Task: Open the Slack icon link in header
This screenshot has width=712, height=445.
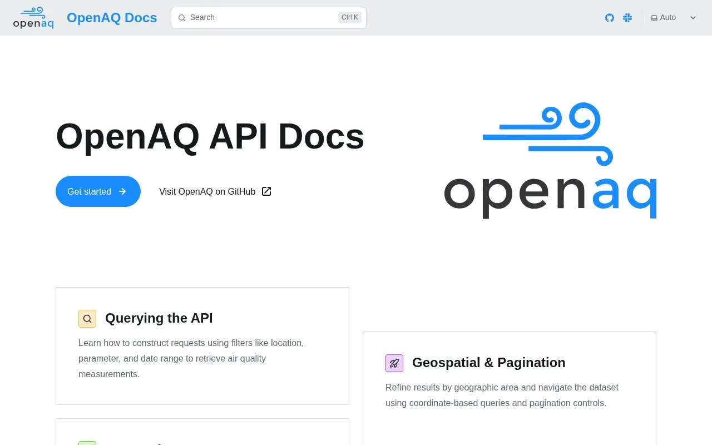Action: pyautogui.click(x=627, y=18)
